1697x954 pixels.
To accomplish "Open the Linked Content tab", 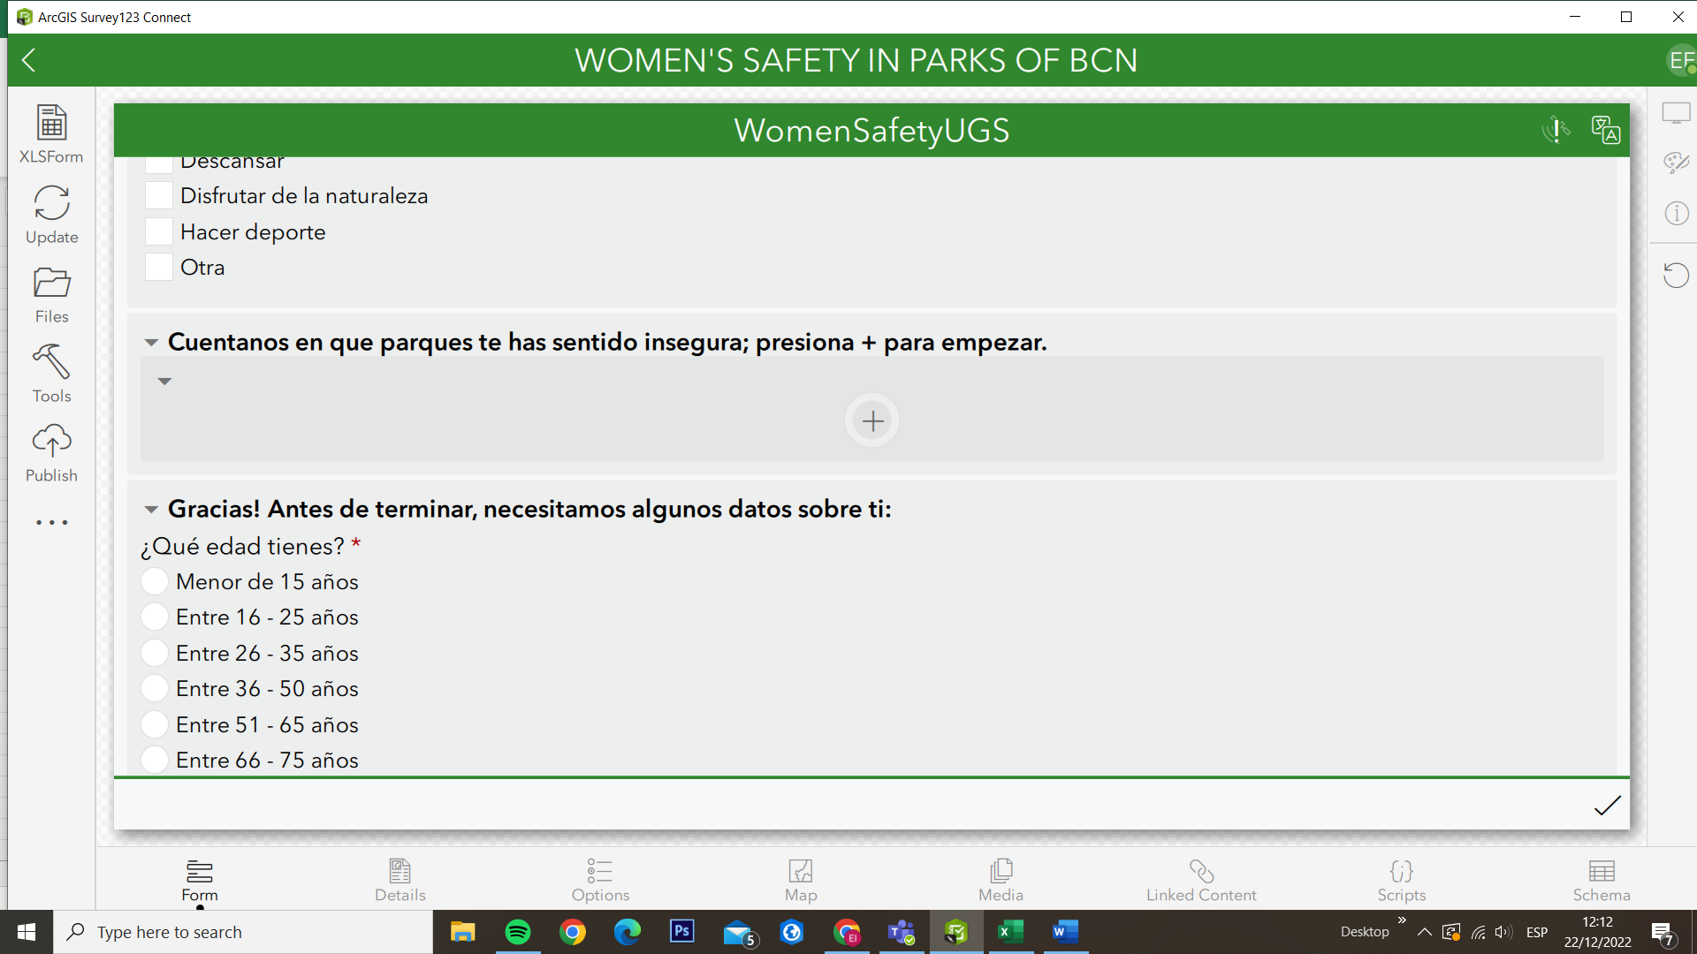I will [1200, 879].
